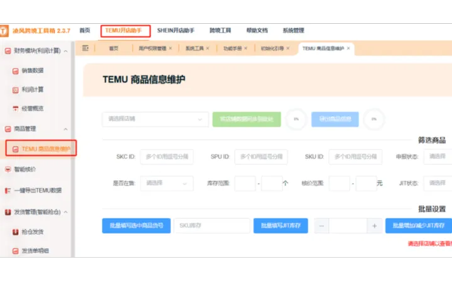Open 首页 in the top menu
Screen dimensions: 452x301
click(85, 30)
